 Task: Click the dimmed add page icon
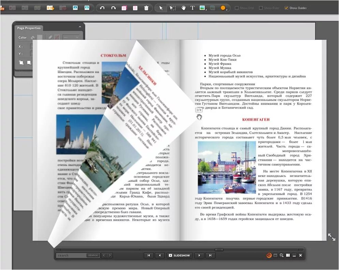click(12, 8)
